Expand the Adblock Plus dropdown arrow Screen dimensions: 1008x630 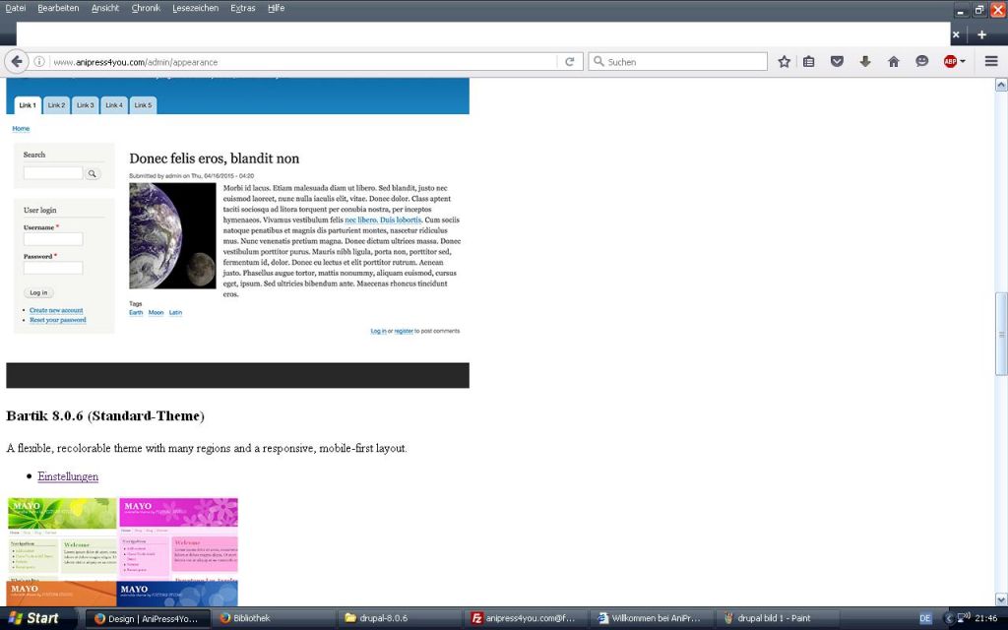963,61
